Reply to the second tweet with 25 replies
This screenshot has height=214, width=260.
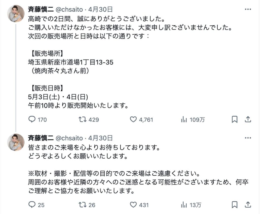32,205
